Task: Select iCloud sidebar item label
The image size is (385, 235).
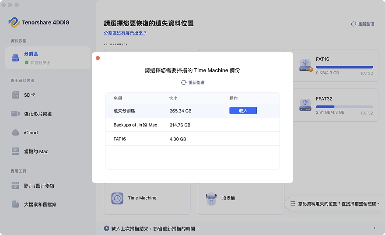Action: pyautogui.click(x=31, y=133)
